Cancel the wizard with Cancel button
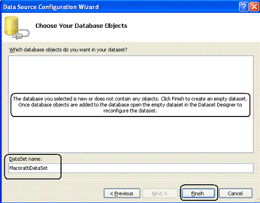 click(235, 193)
